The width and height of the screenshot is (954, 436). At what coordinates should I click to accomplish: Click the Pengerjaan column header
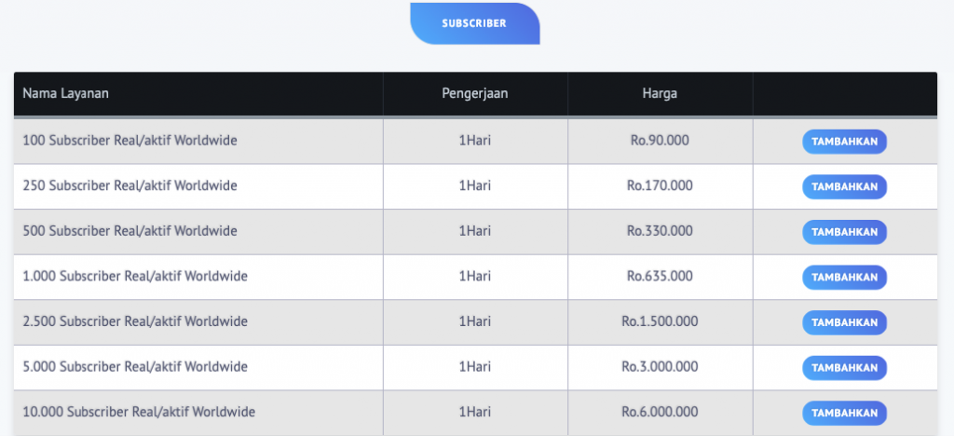click(474, 93)
